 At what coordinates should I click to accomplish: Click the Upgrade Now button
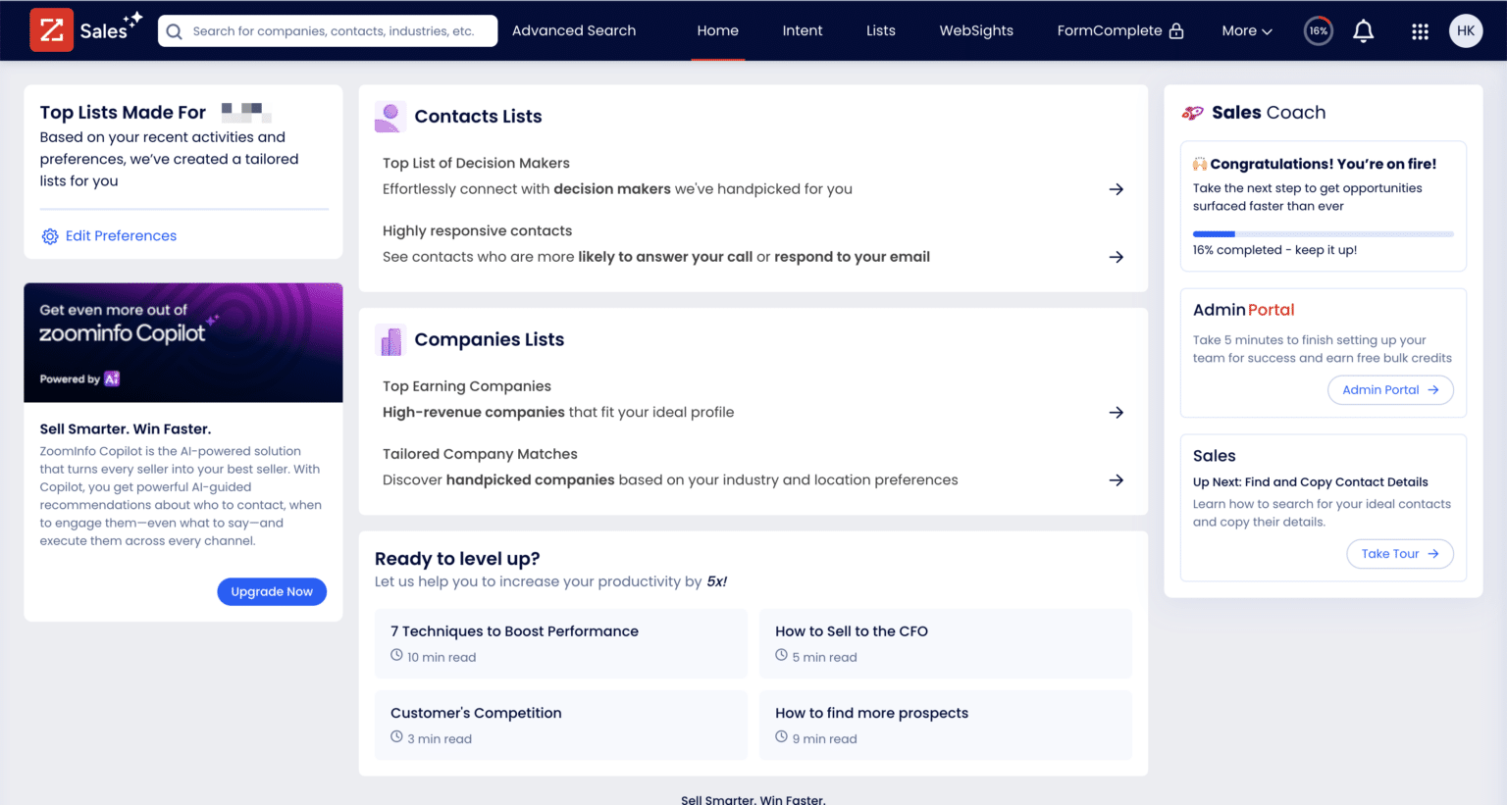(x=272, y=591)
